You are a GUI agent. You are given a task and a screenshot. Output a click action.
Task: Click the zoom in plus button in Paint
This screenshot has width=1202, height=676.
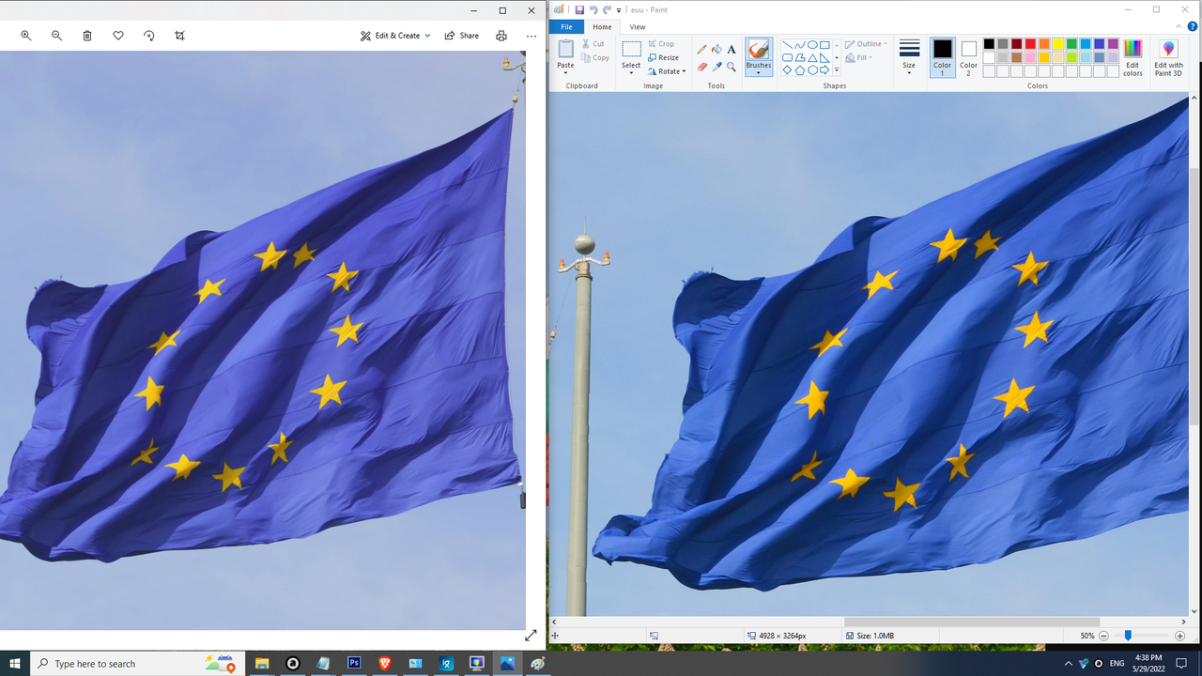click(x=1180, y=636)
